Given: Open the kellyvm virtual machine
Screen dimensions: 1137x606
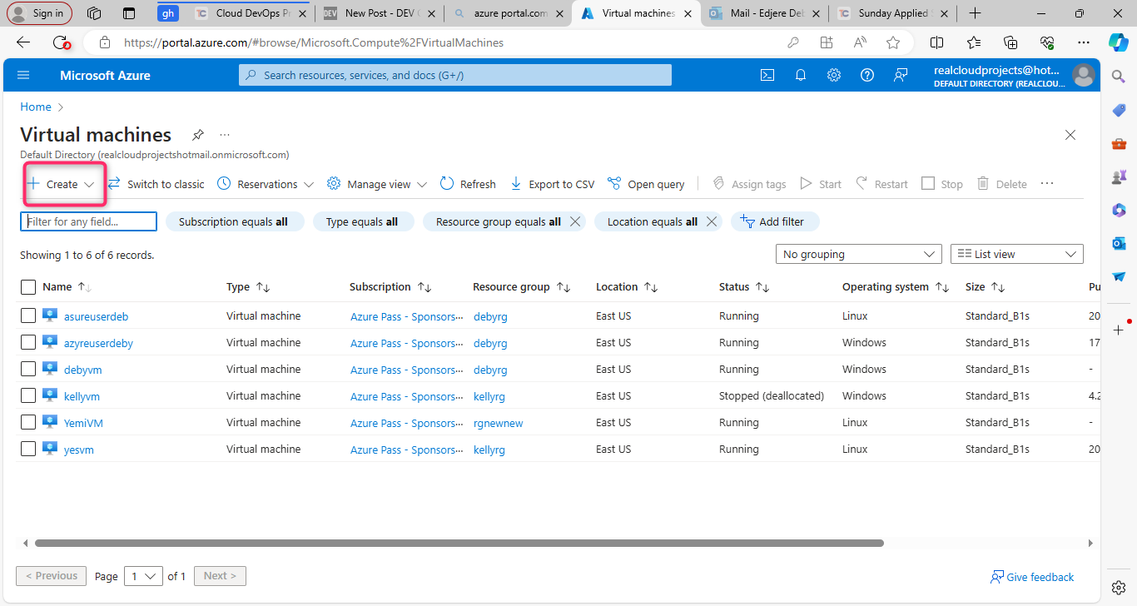Looking at the screenshot, I should click(x=82, y=396).
